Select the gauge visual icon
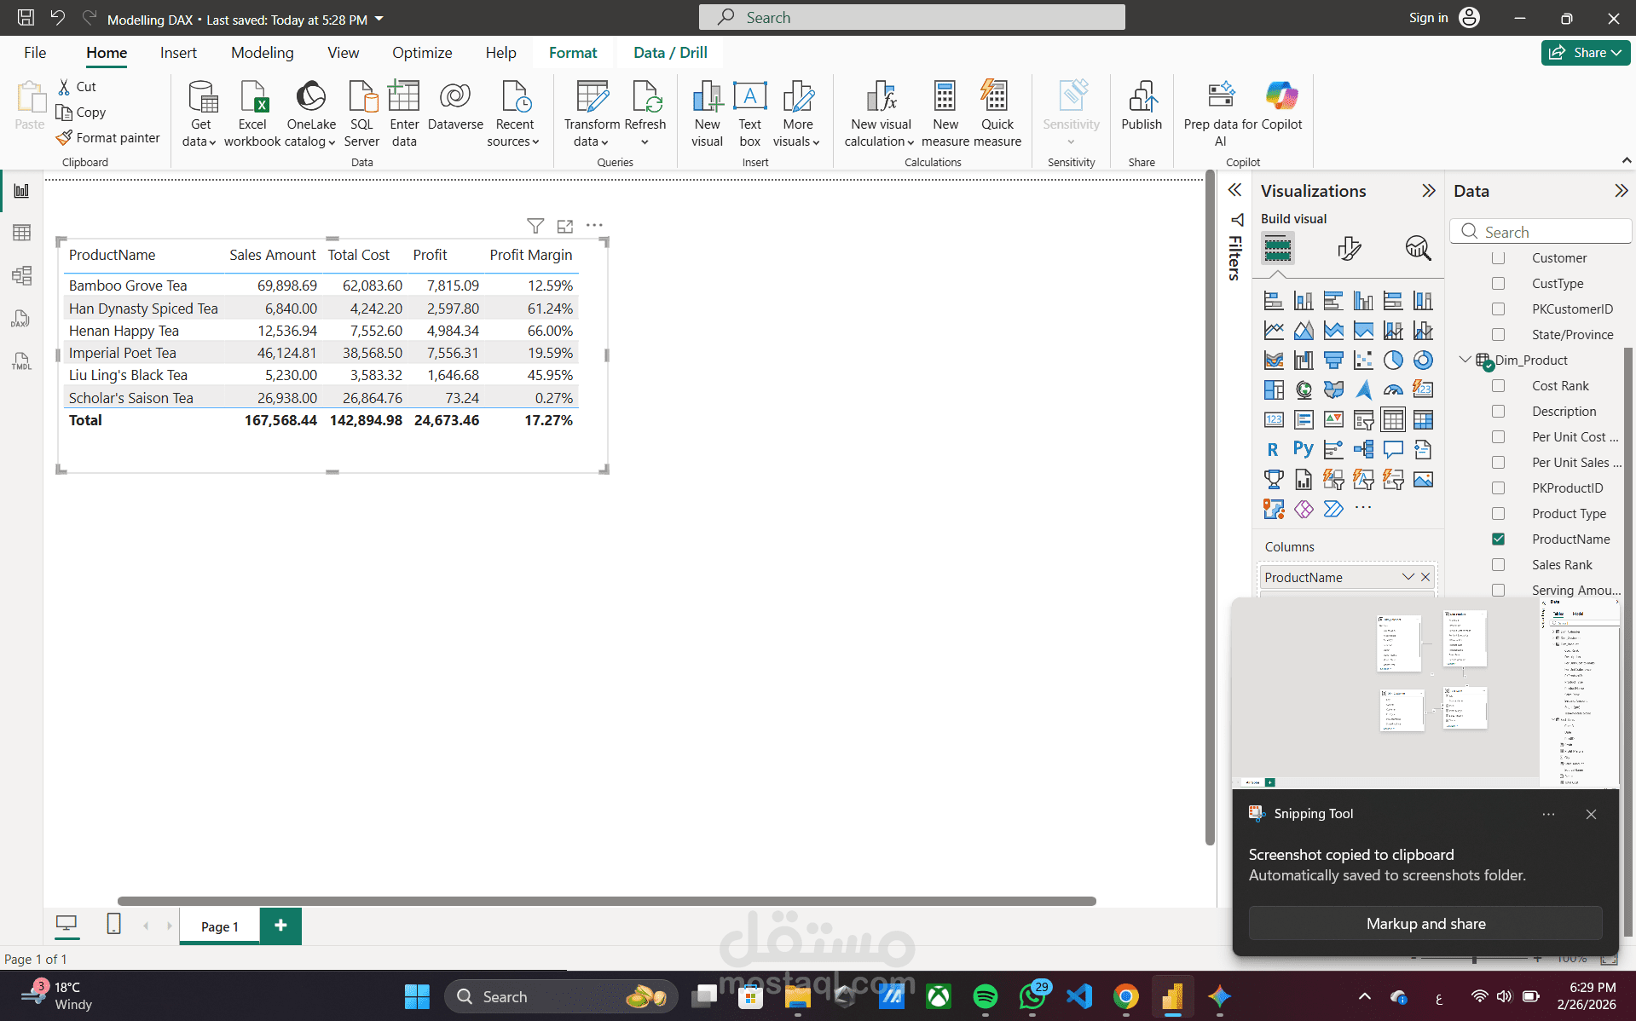Screen dimensions: 1636x1021 (1395, 389)
